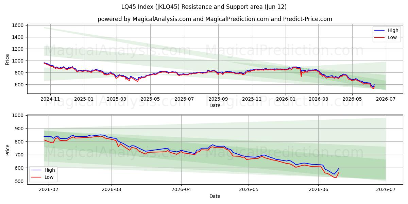
Task: Click the '2026-05' tick label on top chart
Action: click(x=352, y=99)
